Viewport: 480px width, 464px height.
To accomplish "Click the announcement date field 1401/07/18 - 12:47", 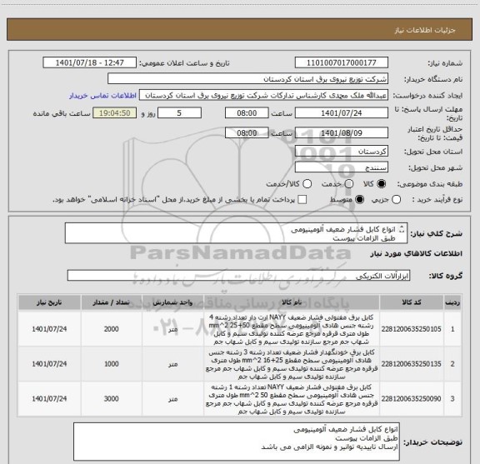I will click(90, 62).
